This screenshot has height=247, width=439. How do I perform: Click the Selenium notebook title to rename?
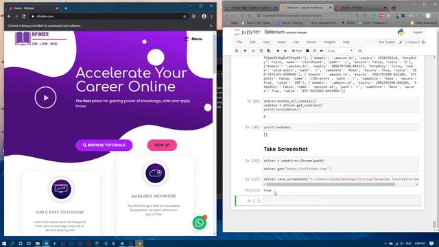coord(274,32)
